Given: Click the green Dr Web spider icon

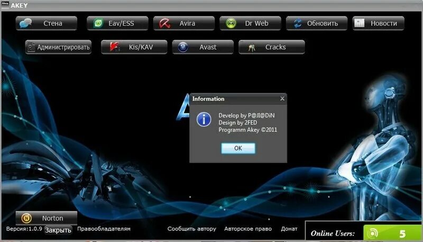Looking at the screenshot, I should (231, 23).
